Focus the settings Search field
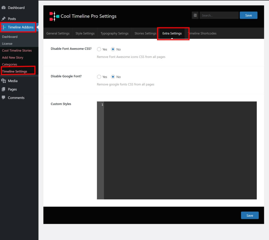 tap(219, 15)
